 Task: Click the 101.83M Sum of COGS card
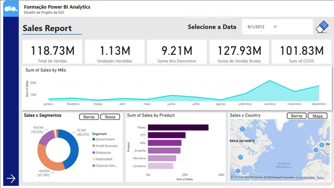(x=302, y=52)
